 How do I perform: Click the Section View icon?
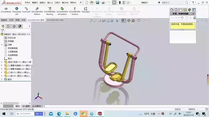tap(104, 21)
